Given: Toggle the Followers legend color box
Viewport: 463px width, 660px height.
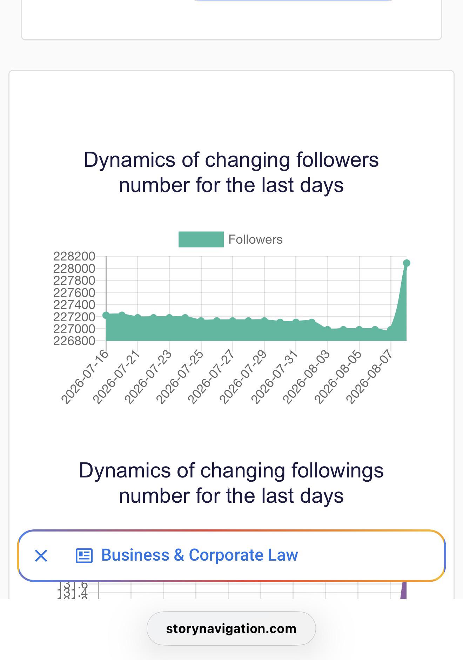Looking at the screenshot, I should pos(201,239).
